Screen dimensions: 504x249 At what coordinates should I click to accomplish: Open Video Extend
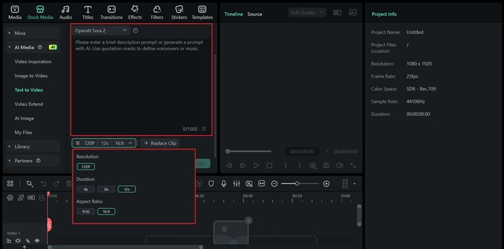[28, 104]
